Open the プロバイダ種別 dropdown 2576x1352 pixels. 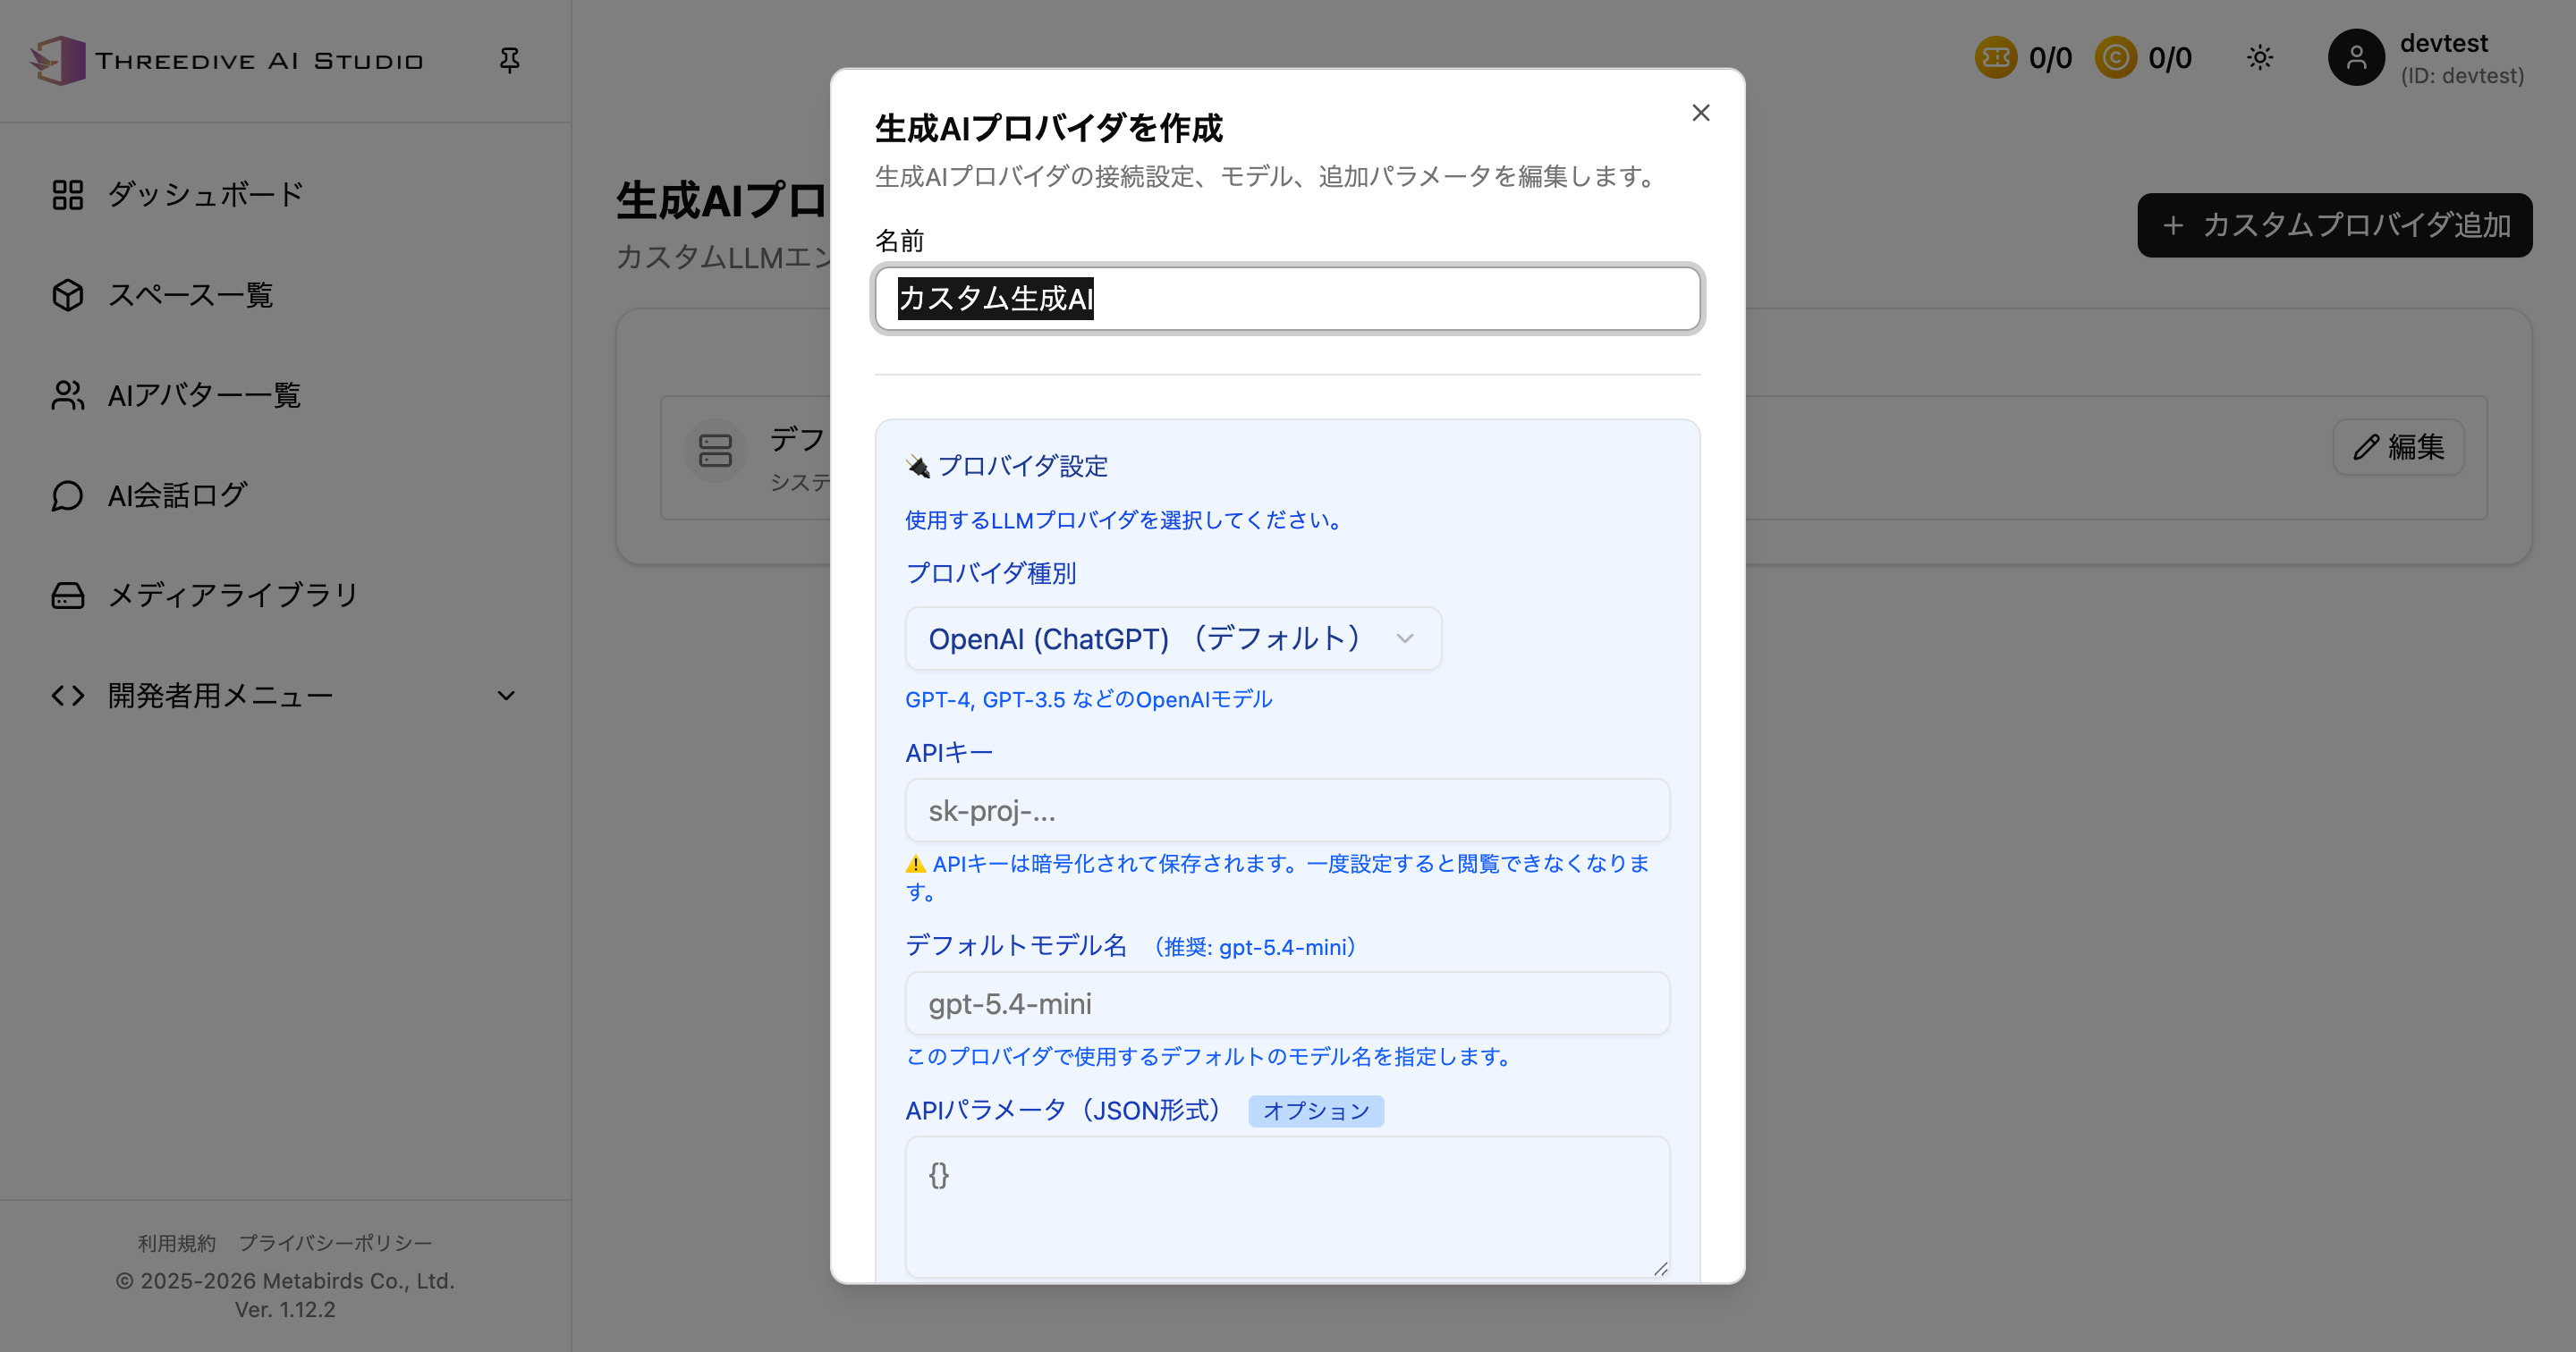click(x=1173, y=638)
